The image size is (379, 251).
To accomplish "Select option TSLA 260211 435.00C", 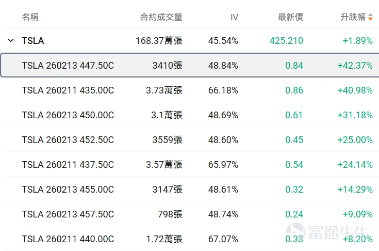I will point(68,90).
